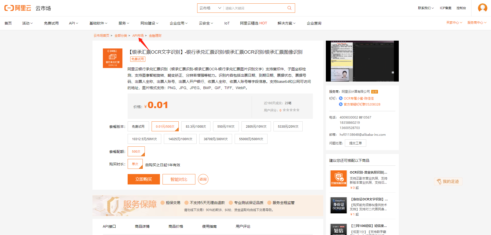Select the 10312.5元/50W次 package
Viewport: 491px width, 235px height.
click(144, 139)
